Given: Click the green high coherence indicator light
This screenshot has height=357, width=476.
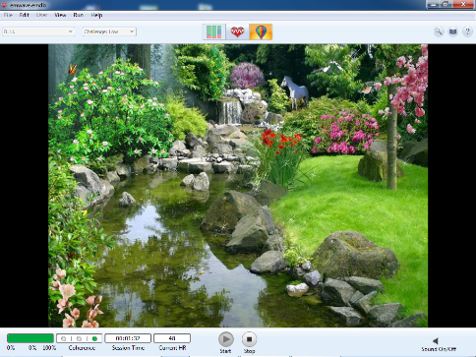Looking at the screenshot, I should pyautogui.click(x=94, y=338).
